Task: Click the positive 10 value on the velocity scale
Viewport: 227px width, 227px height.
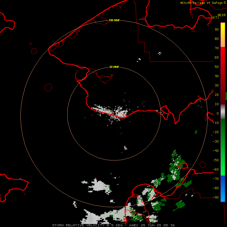Action: point(217,104)
